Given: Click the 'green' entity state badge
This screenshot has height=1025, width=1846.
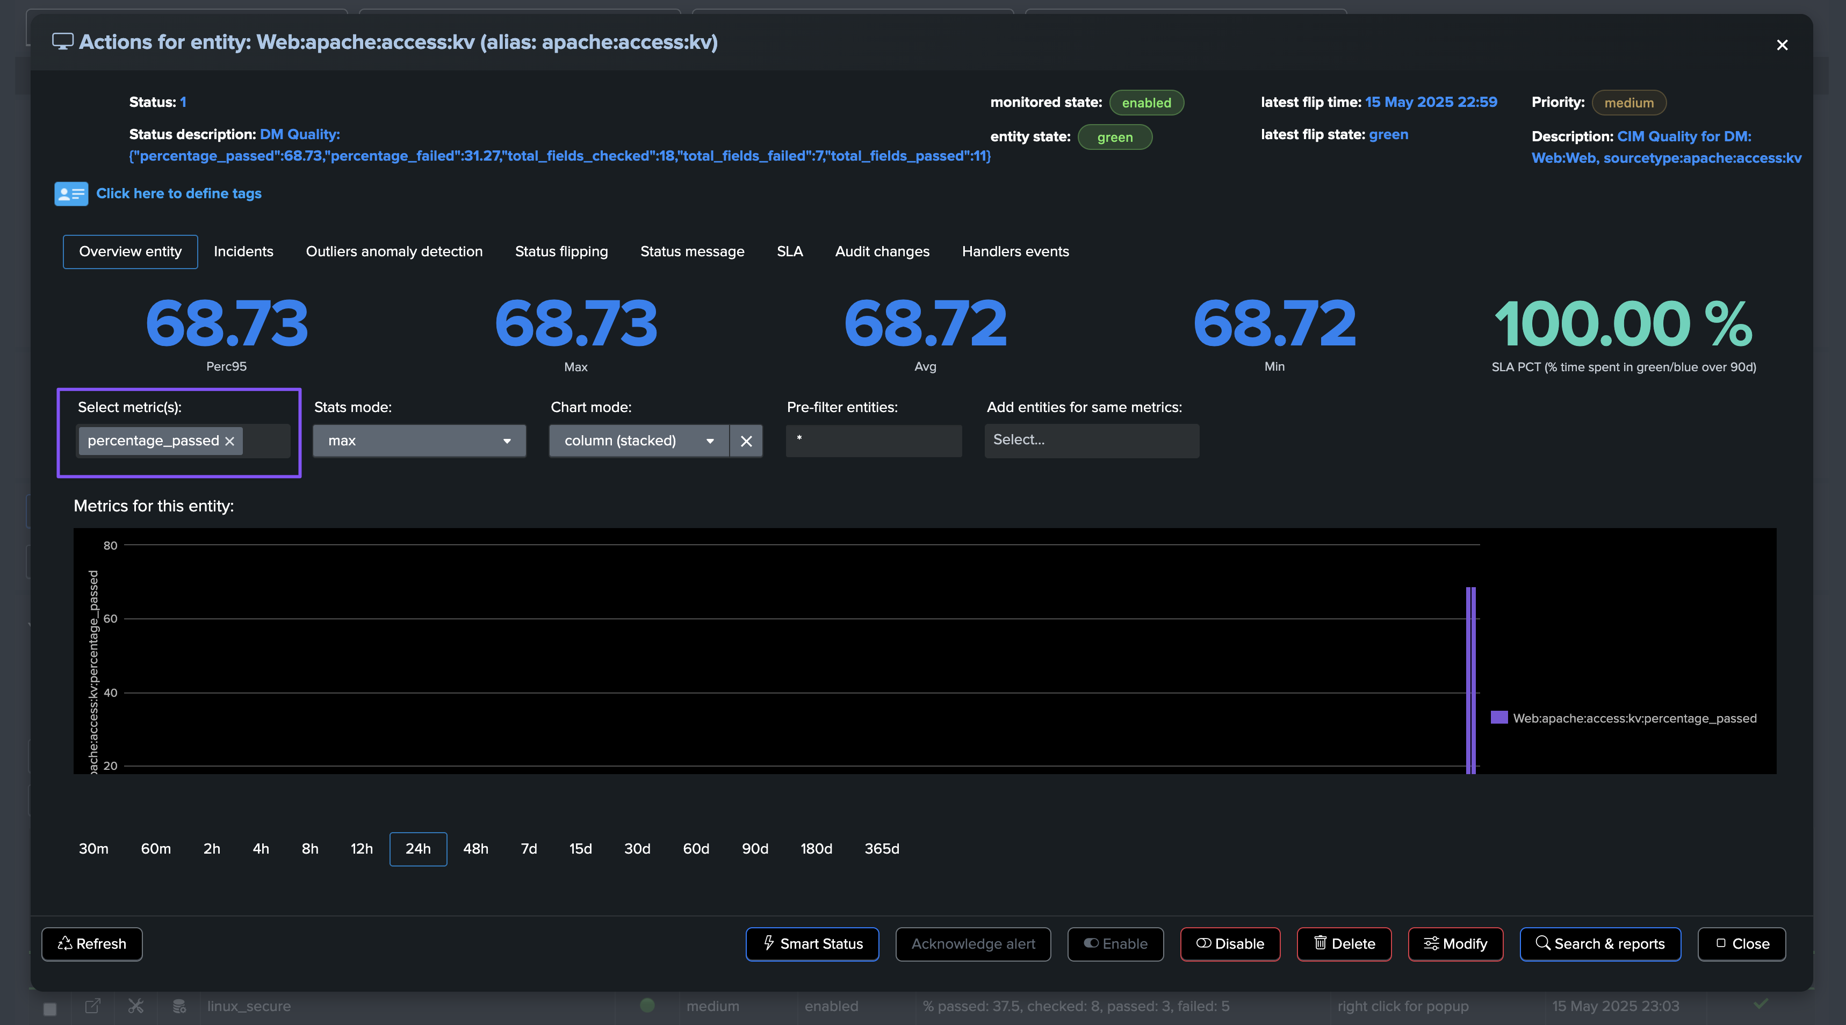Looking at the screenshot, I should [x=1114, y=137].
